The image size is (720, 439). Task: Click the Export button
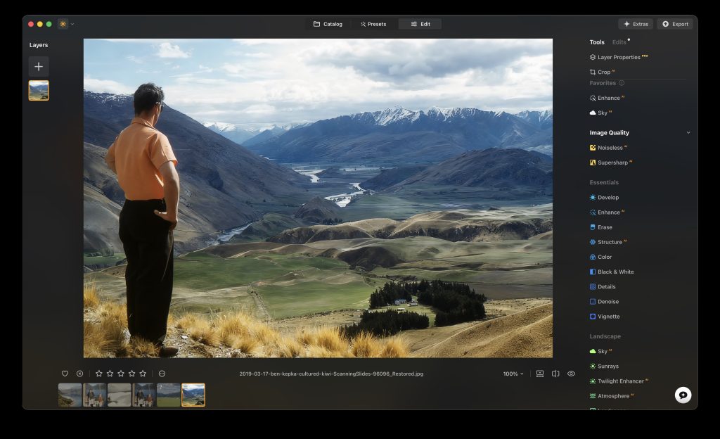coord(674,23)
